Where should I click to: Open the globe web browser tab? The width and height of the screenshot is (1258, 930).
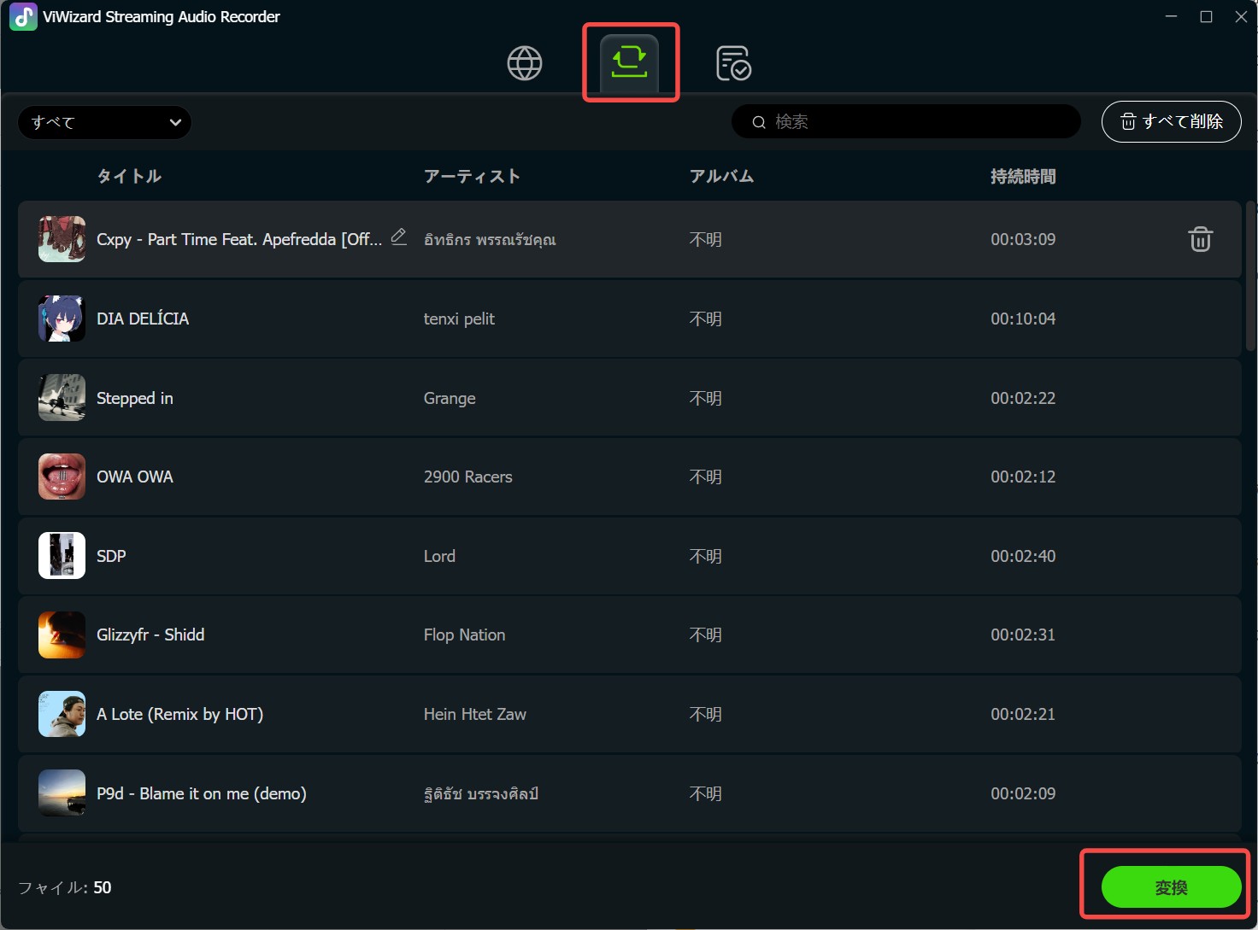(x=525, y=63)
